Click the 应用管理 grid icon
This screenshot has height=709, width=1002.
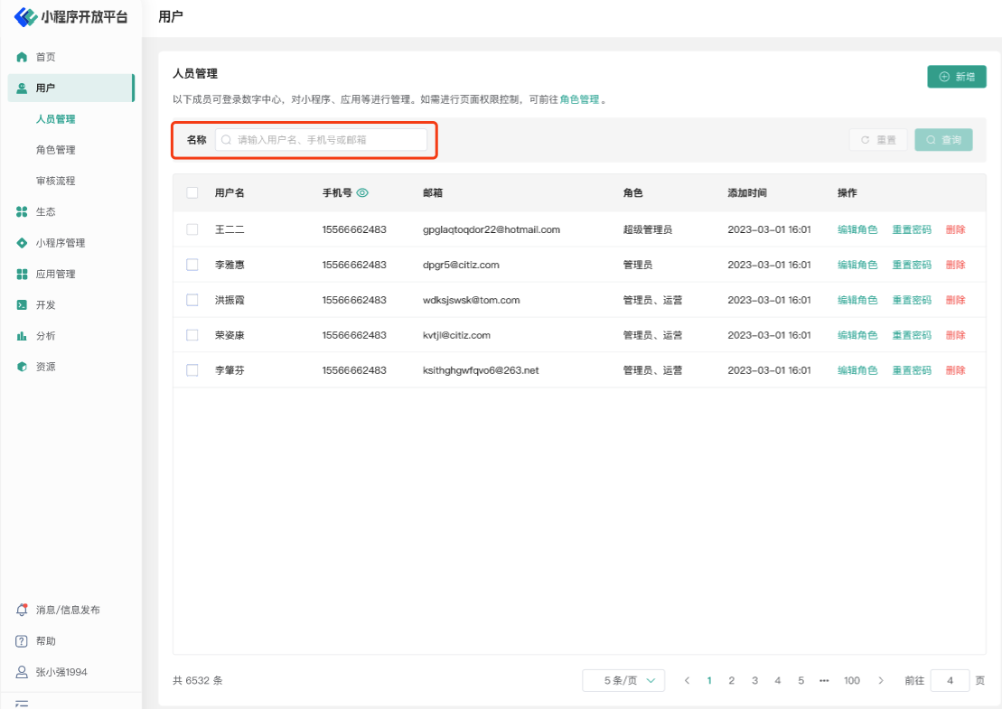[22, 274]
